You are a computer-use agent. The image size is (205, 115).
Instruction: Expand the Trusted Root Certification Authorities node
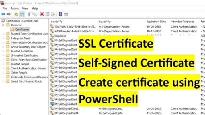pos(3,34)
